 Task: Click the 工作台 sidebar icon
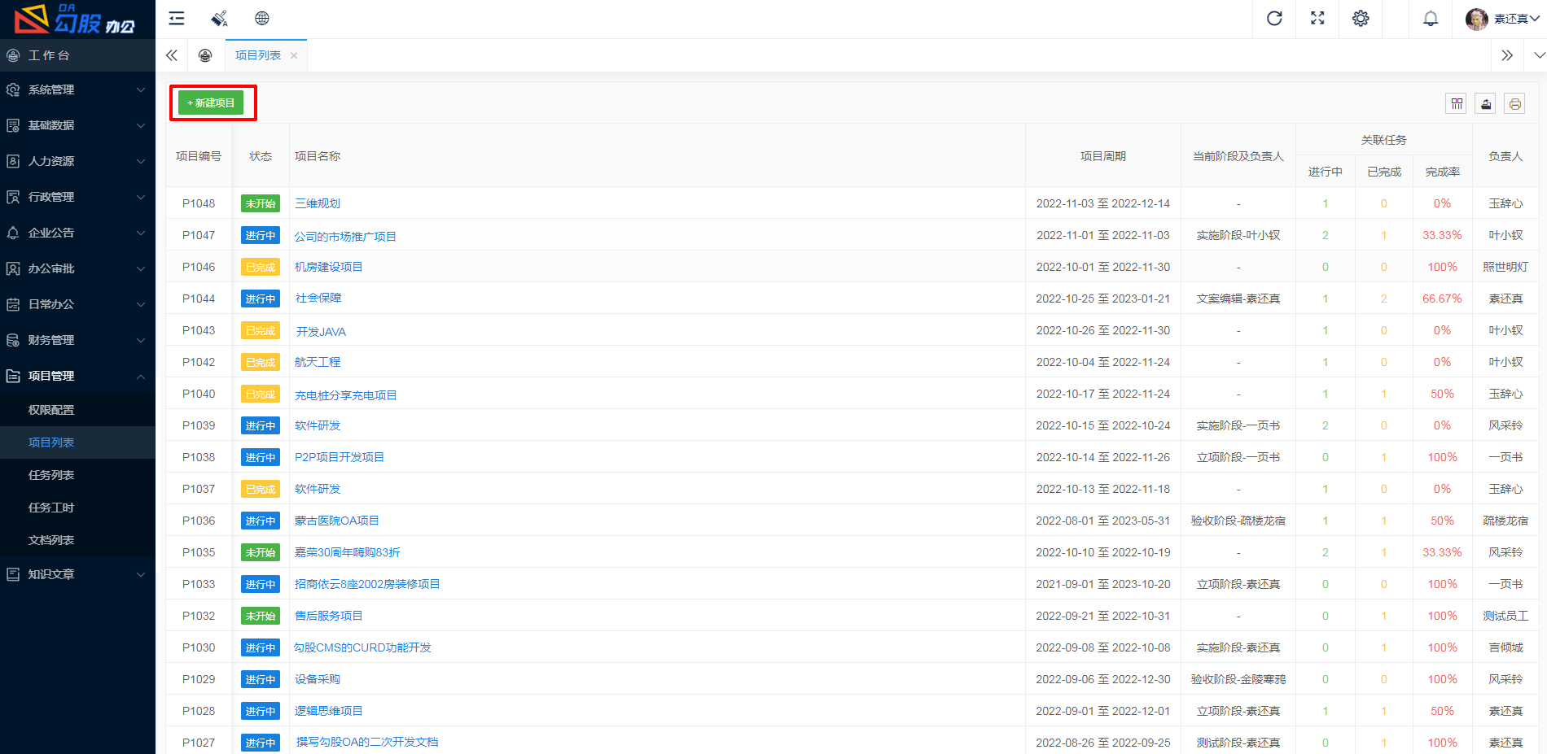pyautogui.click(x=13, y=55)
